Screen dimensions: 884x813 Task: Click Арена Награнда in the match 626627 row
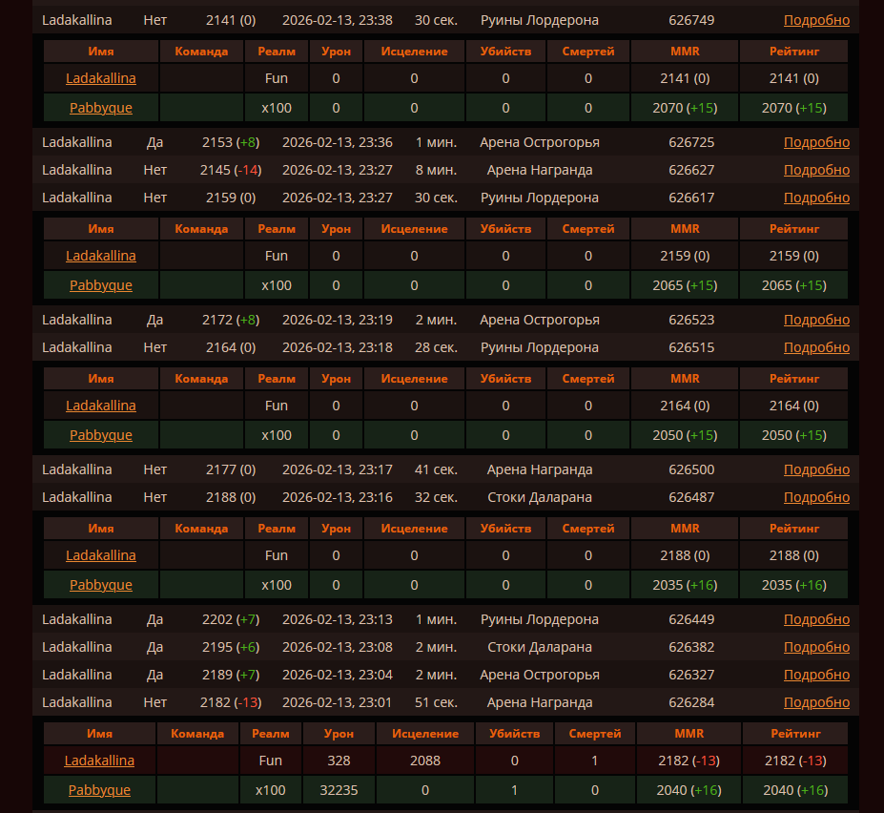[x=540, y=170]
